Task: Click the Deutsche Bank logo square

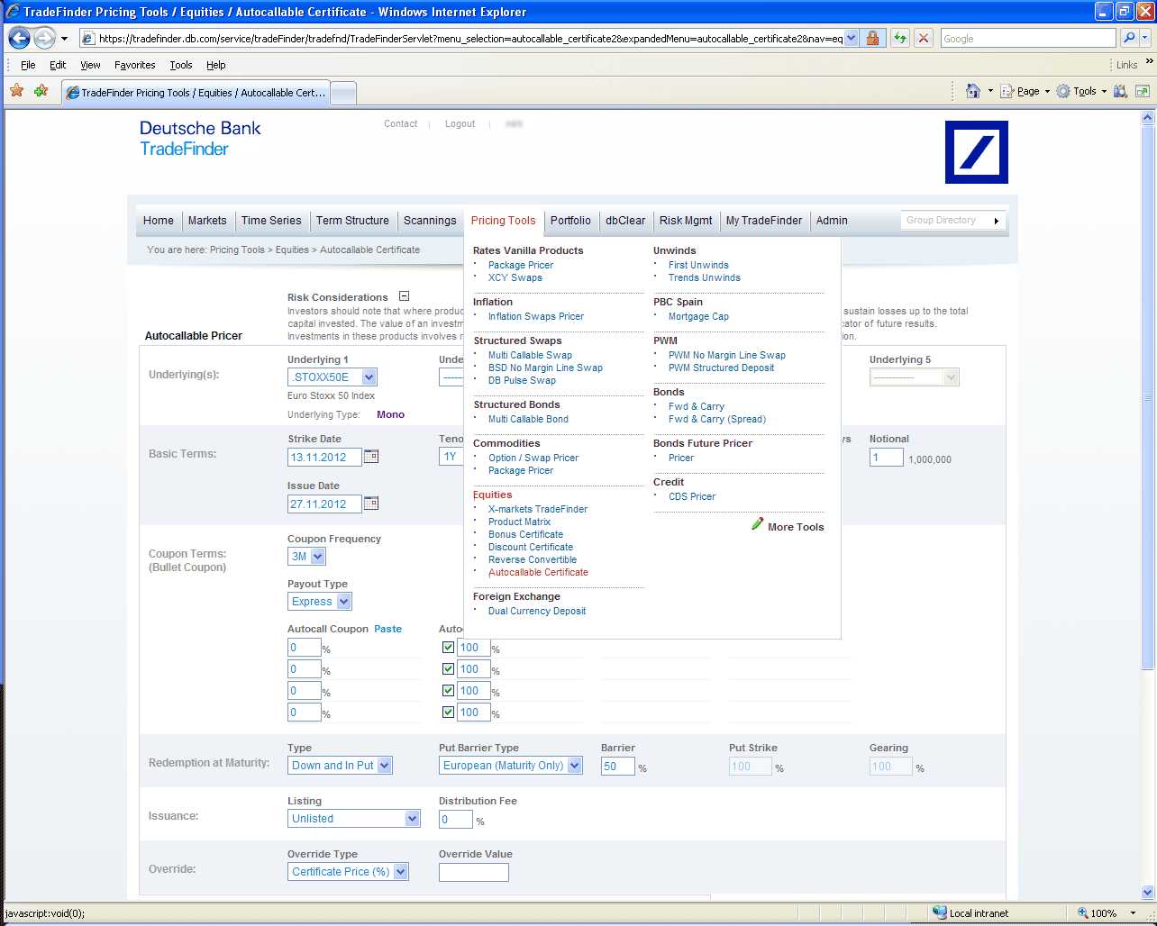Action: [x=976, y=152]
